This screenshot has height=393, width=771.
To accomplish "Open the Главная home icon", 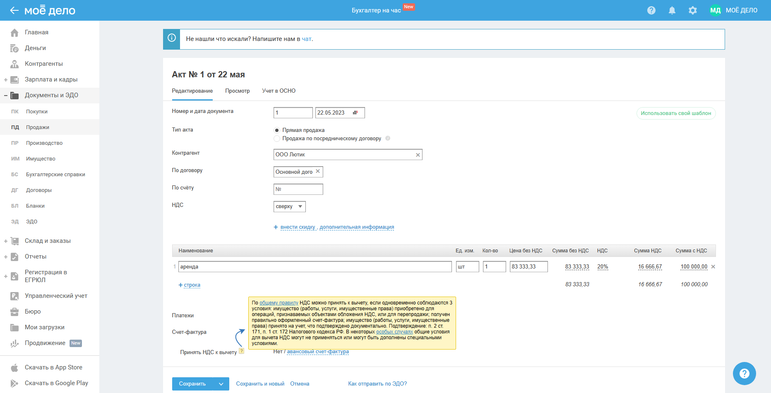I will point(14,32).
